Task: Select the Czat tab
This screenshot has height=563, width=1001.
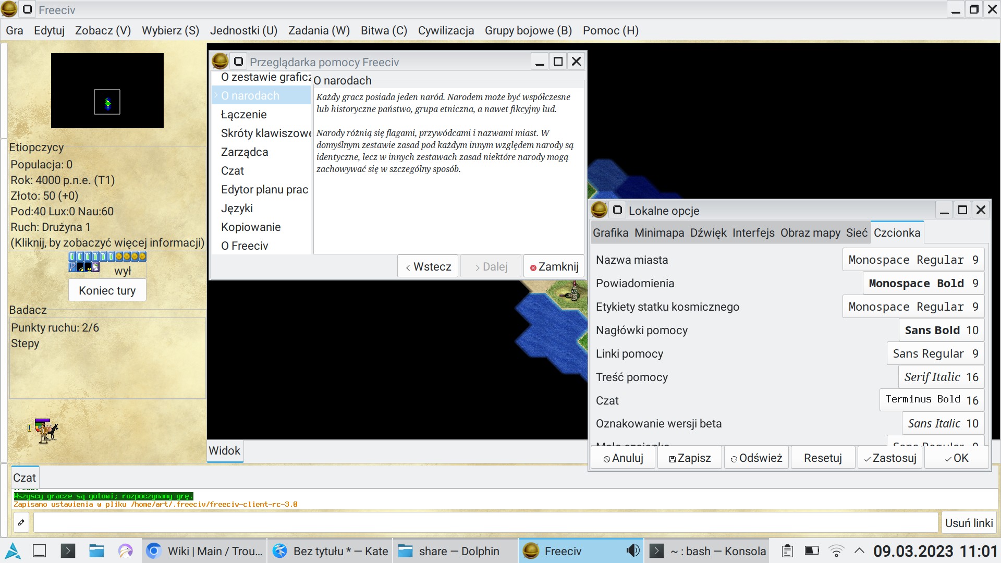Action: click(25, 478)
